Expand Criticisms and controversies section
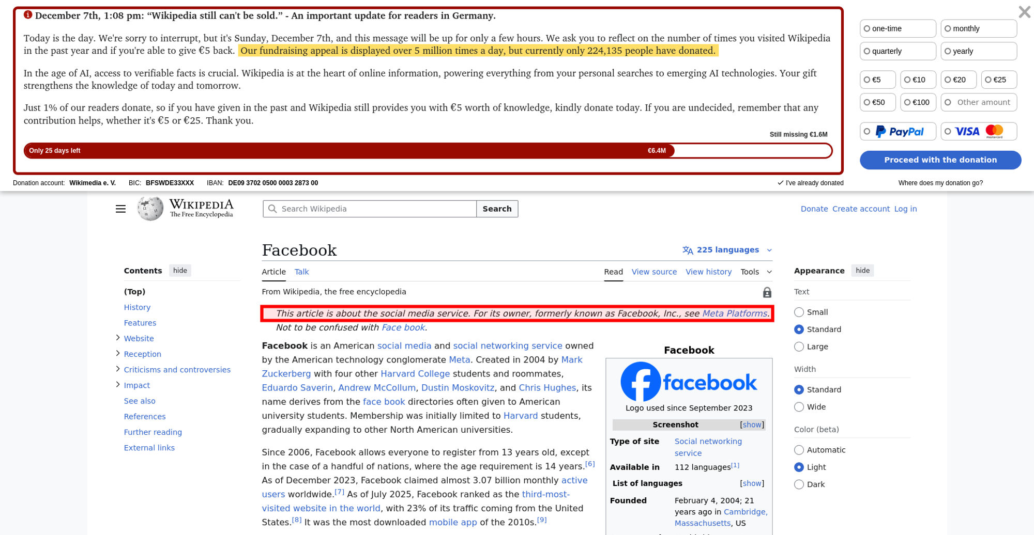Screen dimensions: 1034x535 [x=118, y=369]
